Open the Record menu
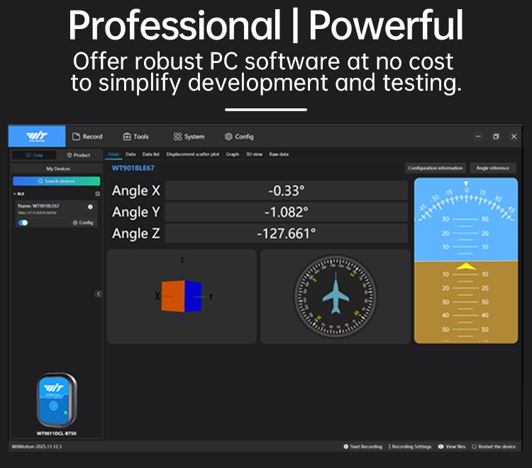This screenshot has height=468, width=532. tap(87, 137)
